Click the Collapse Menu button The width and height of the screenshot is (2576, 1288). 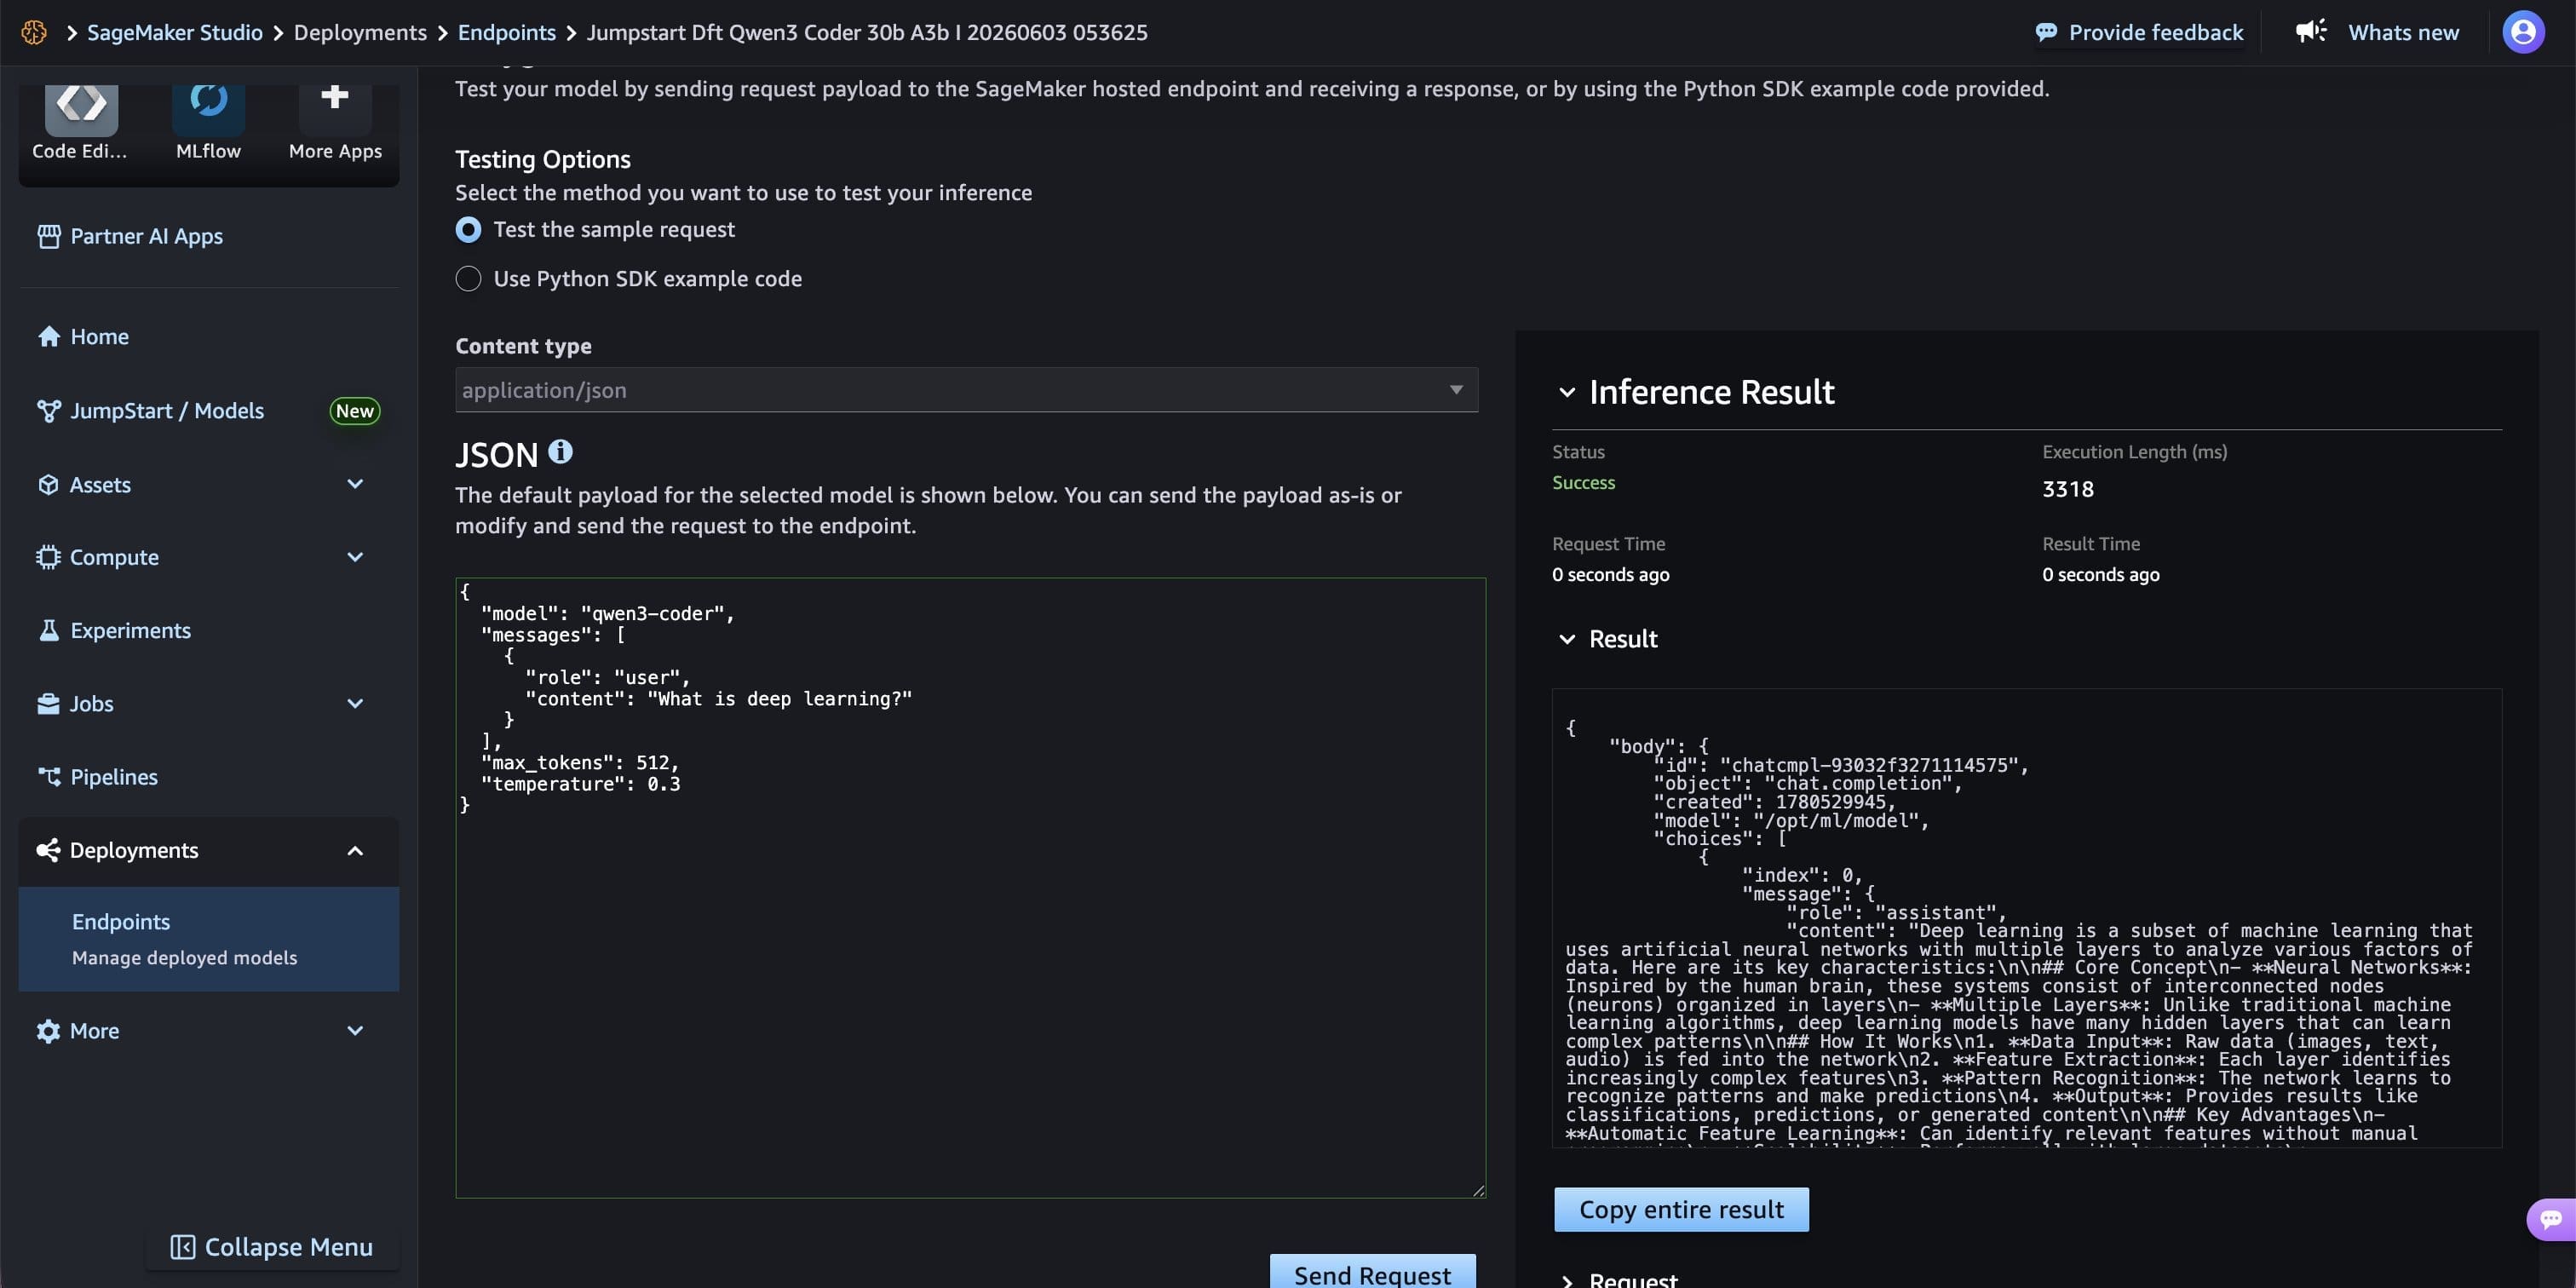(272, 1247)
